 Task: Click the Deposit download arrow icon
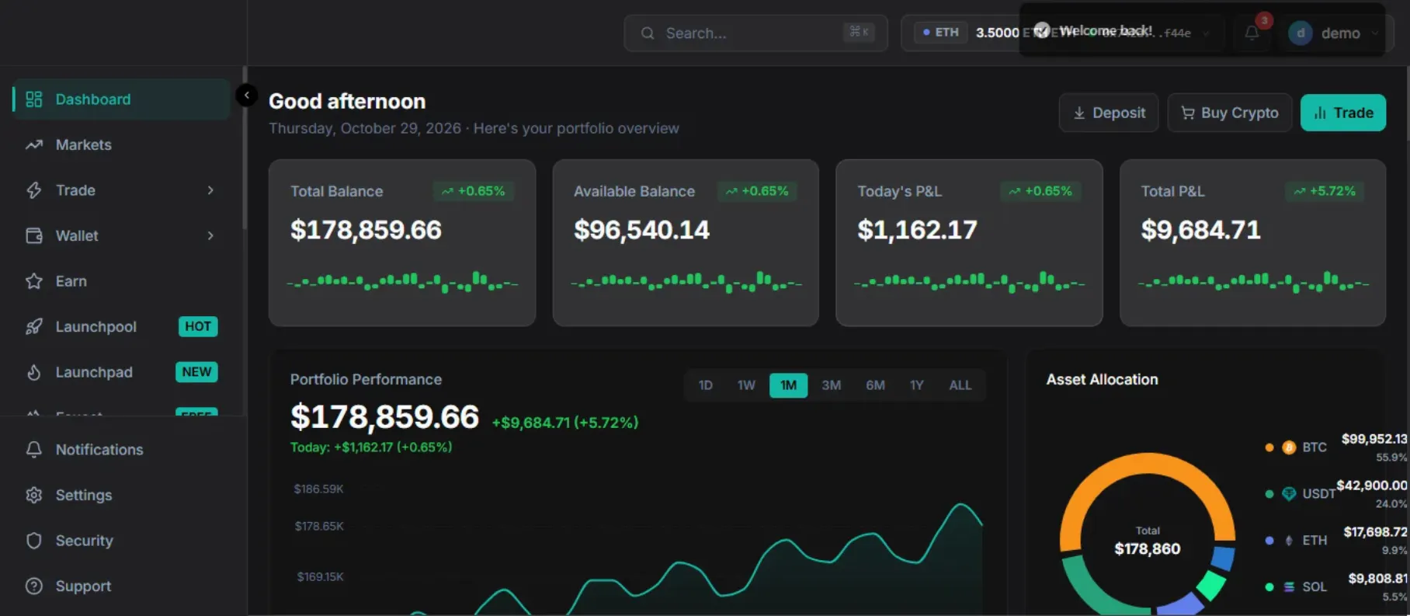[1079, 113]
